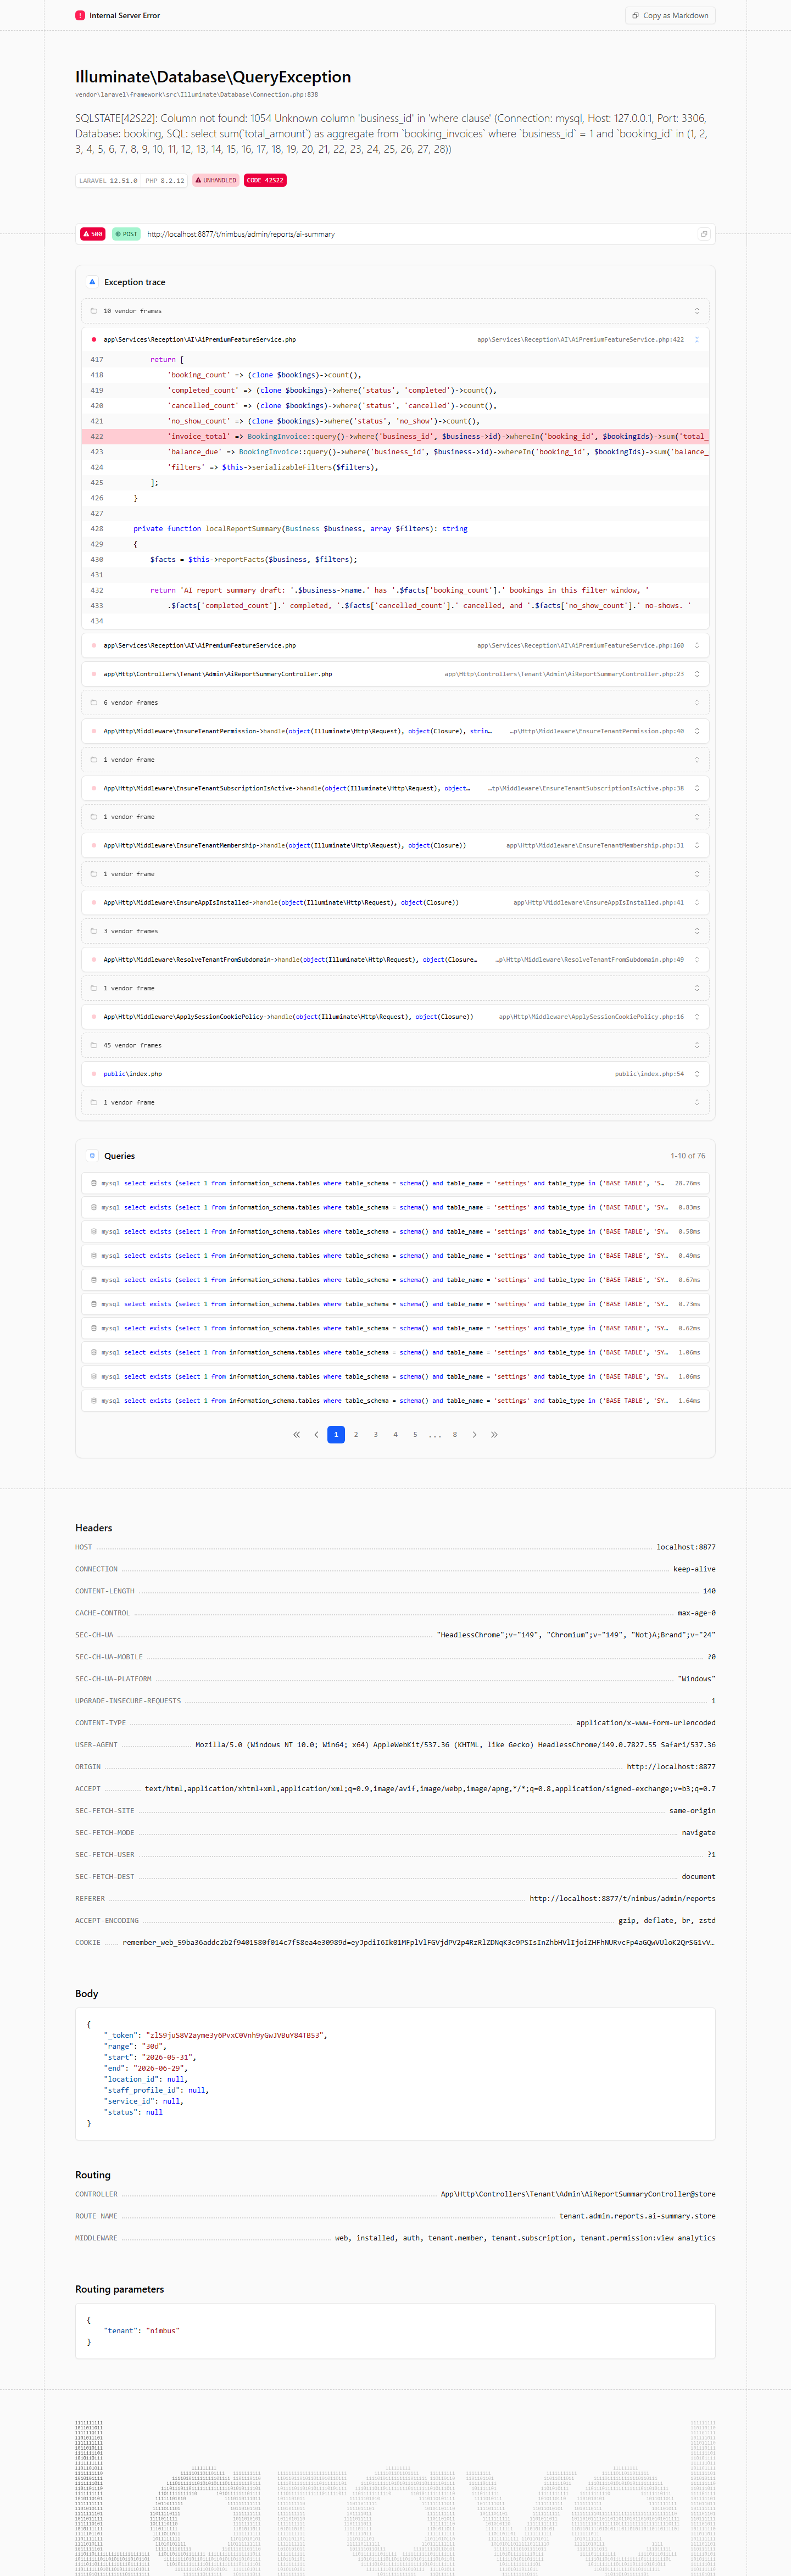Go to the first page of queries

(296, 1434)
